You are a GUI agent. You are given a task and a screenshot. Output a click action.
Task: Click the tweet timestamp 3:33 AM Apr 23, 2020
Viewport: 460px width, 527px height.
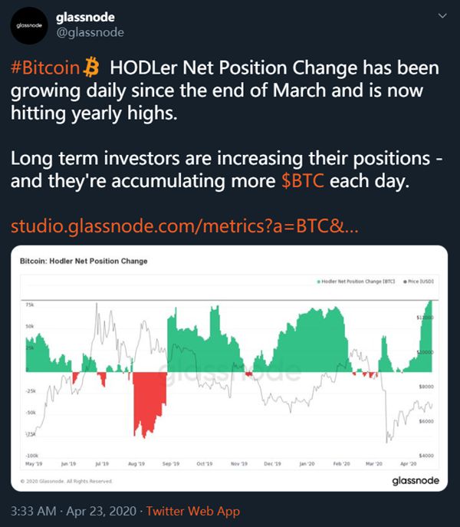[74, 511]
